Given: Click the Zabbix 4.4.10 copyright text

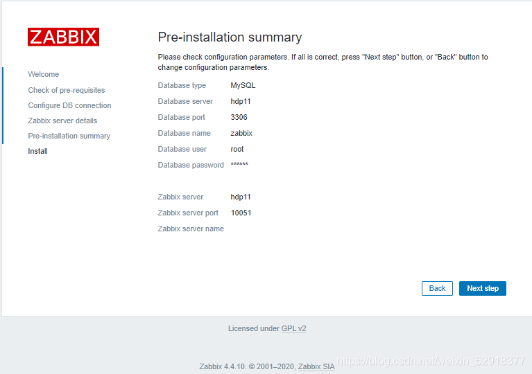Looking at the screenshot, I should click(248, 366).
